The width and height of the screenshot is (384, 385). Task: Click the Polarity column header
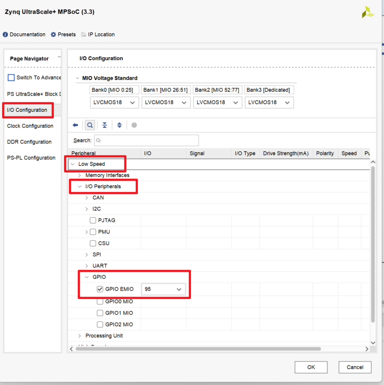pos(325,154)
